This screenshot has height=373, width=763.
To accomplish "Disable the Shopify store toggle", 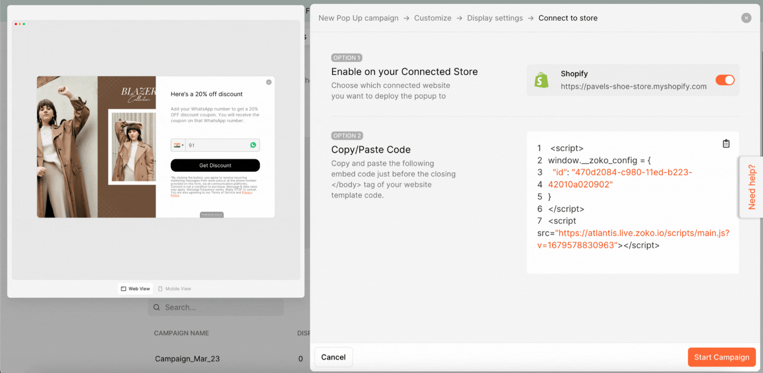I will (725, 80).
